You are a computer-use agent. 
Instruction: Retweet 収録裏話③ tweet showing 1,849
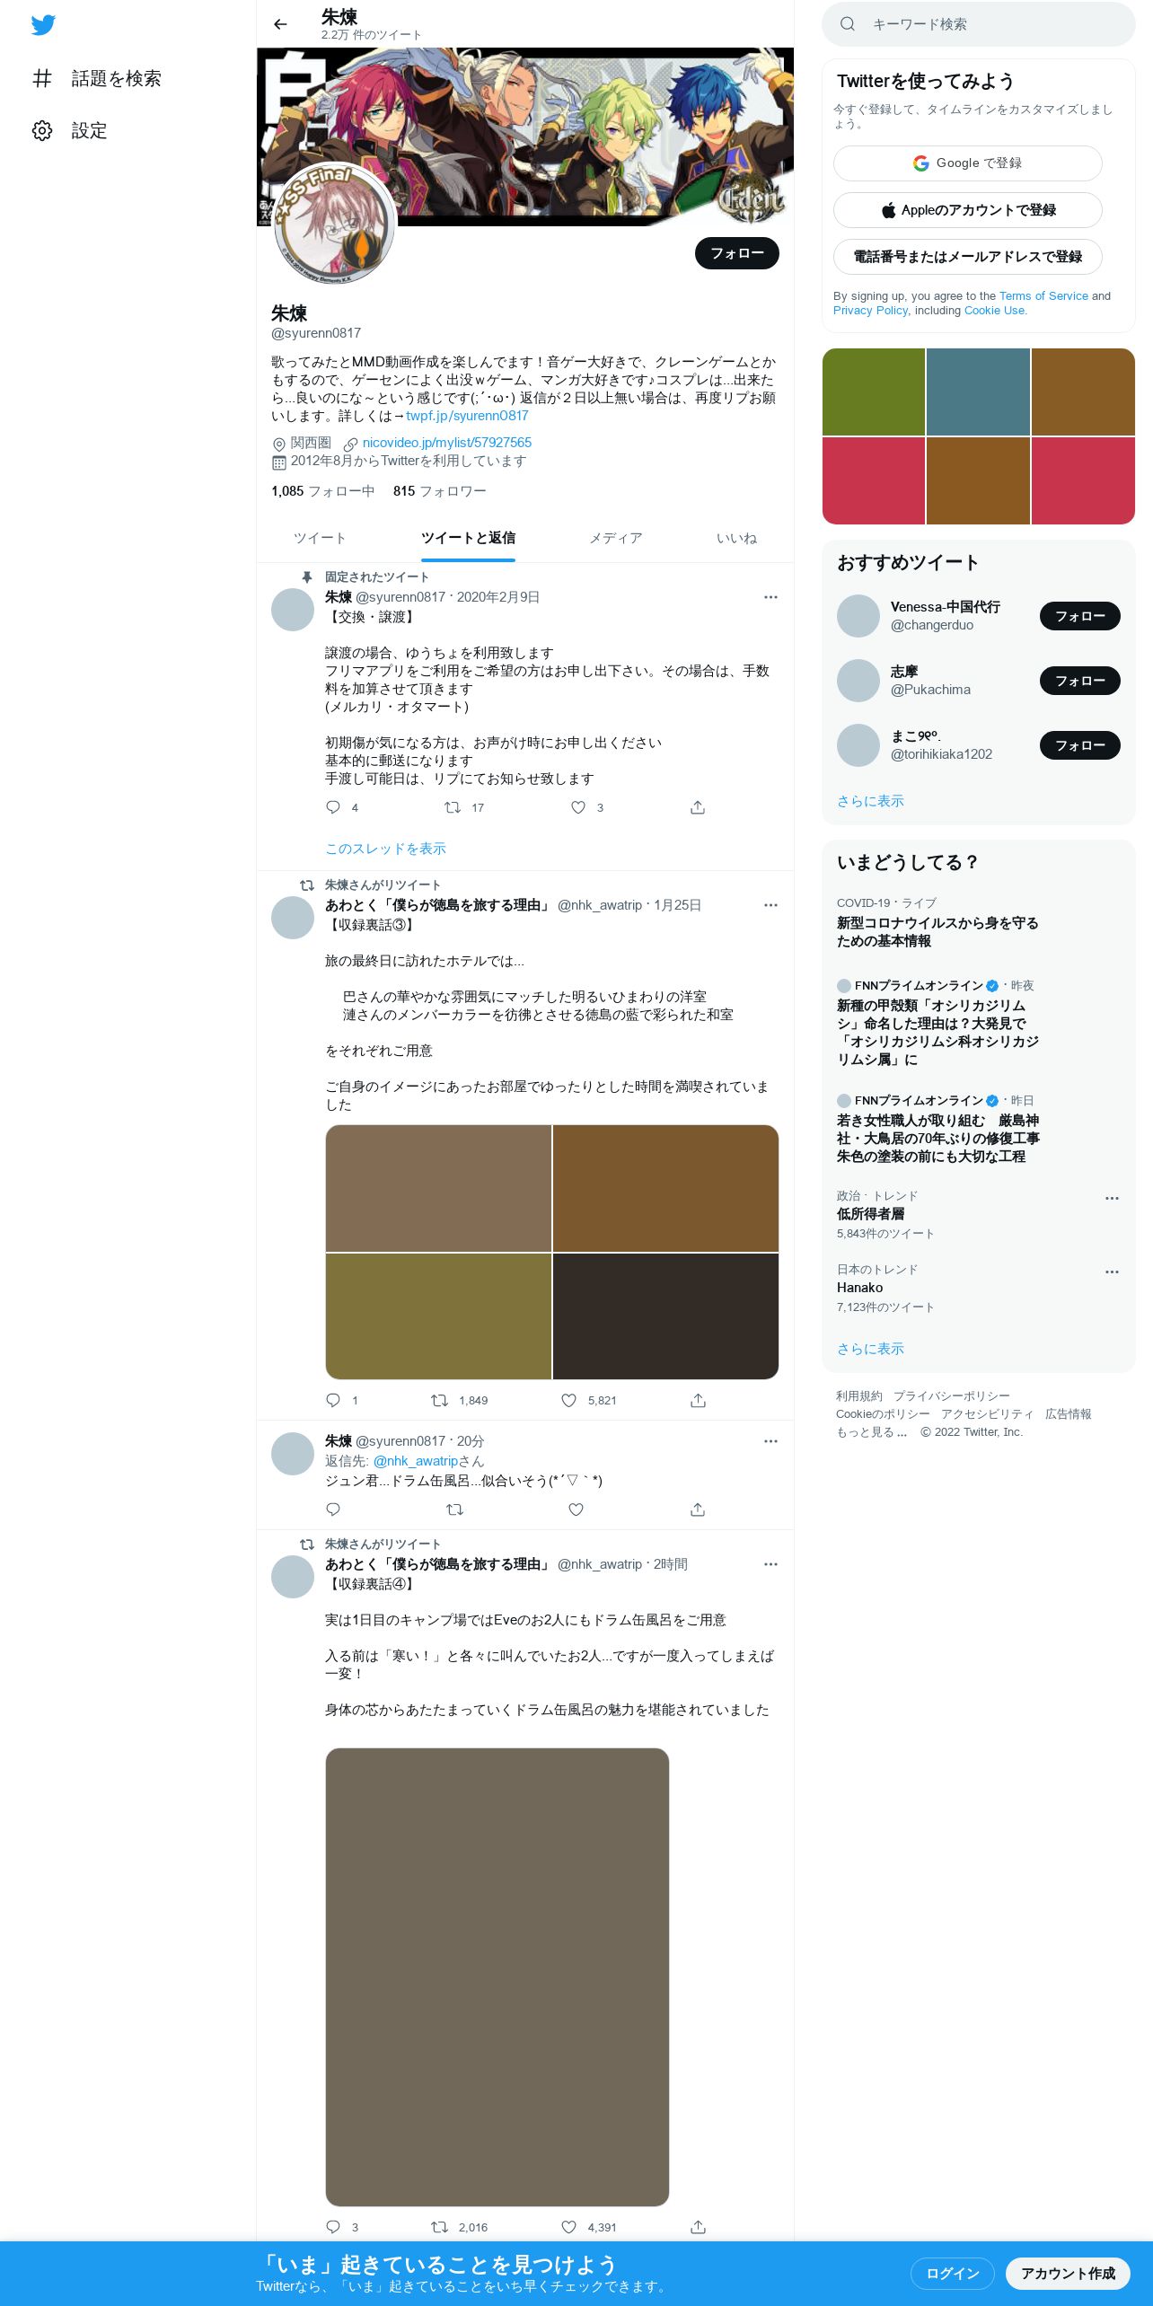pos(439,1400)
